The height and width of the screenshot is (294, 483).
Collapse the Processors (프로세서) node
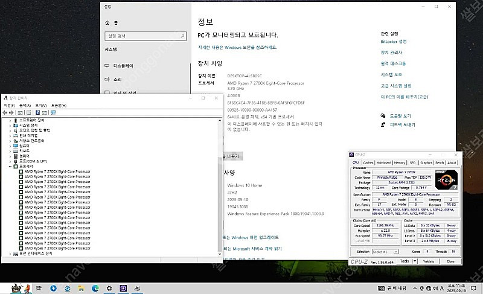pos(10,167)
